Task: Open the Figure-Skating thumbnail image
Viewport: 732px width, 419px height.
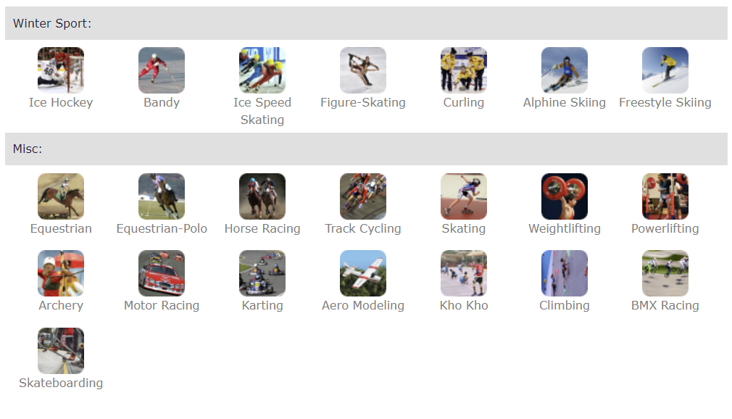Action: click(x=362, y=70)
